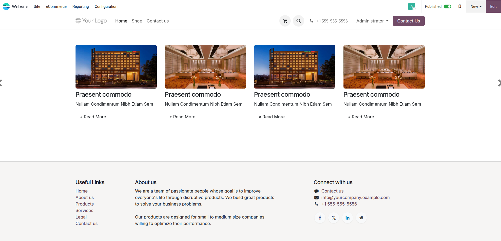Toggle the Published switch

(447, 6)
